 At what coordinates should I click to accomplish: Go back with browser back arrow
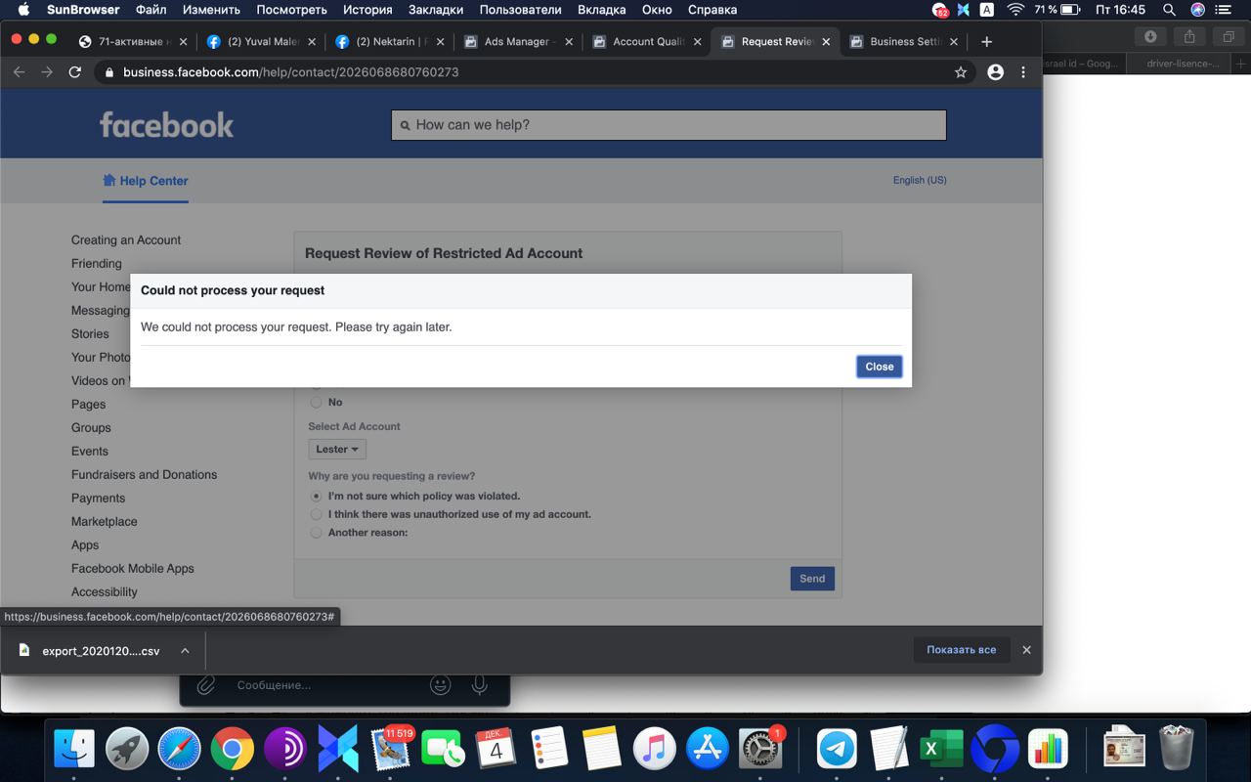coord(19,72)
